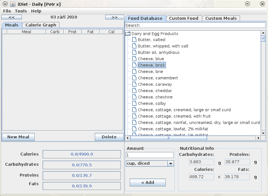
Task: Click the horizontal scrollbar right arrow
Action: [258, 138]
